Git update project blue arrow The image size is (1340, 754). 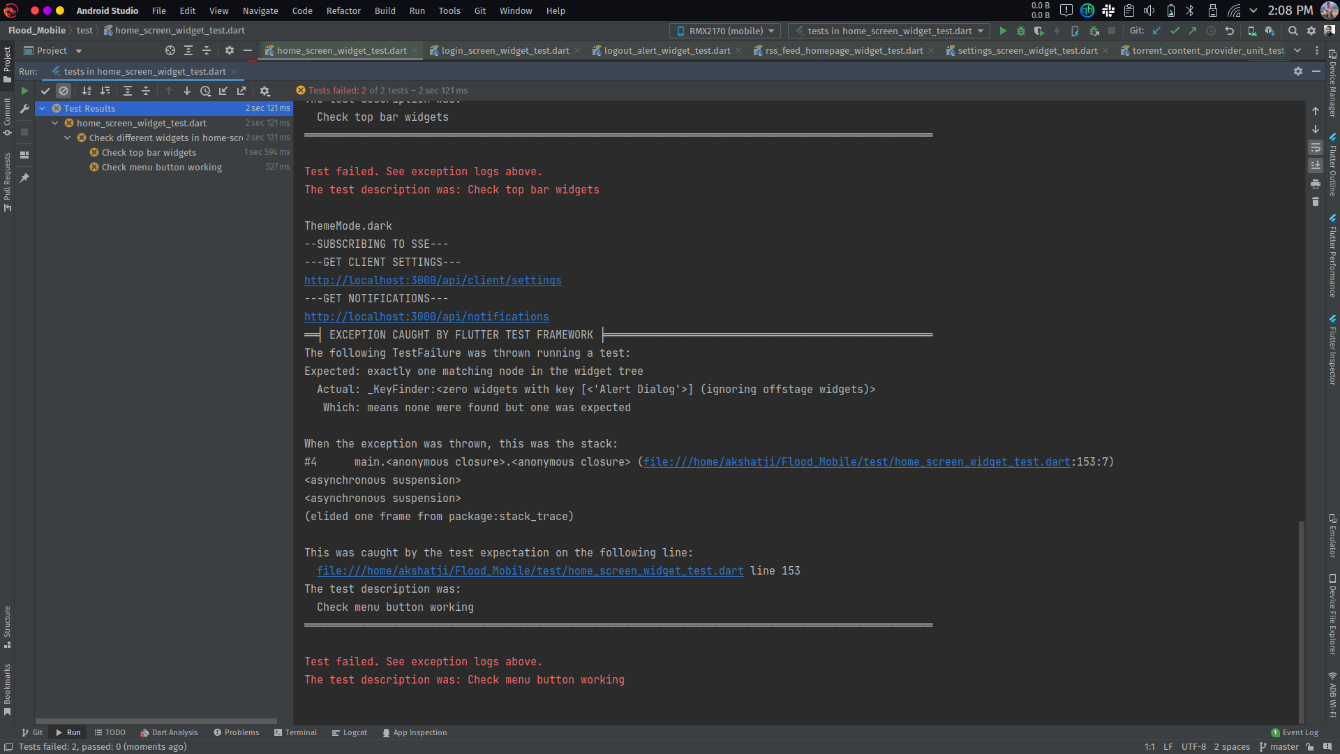coord(1156,31)
